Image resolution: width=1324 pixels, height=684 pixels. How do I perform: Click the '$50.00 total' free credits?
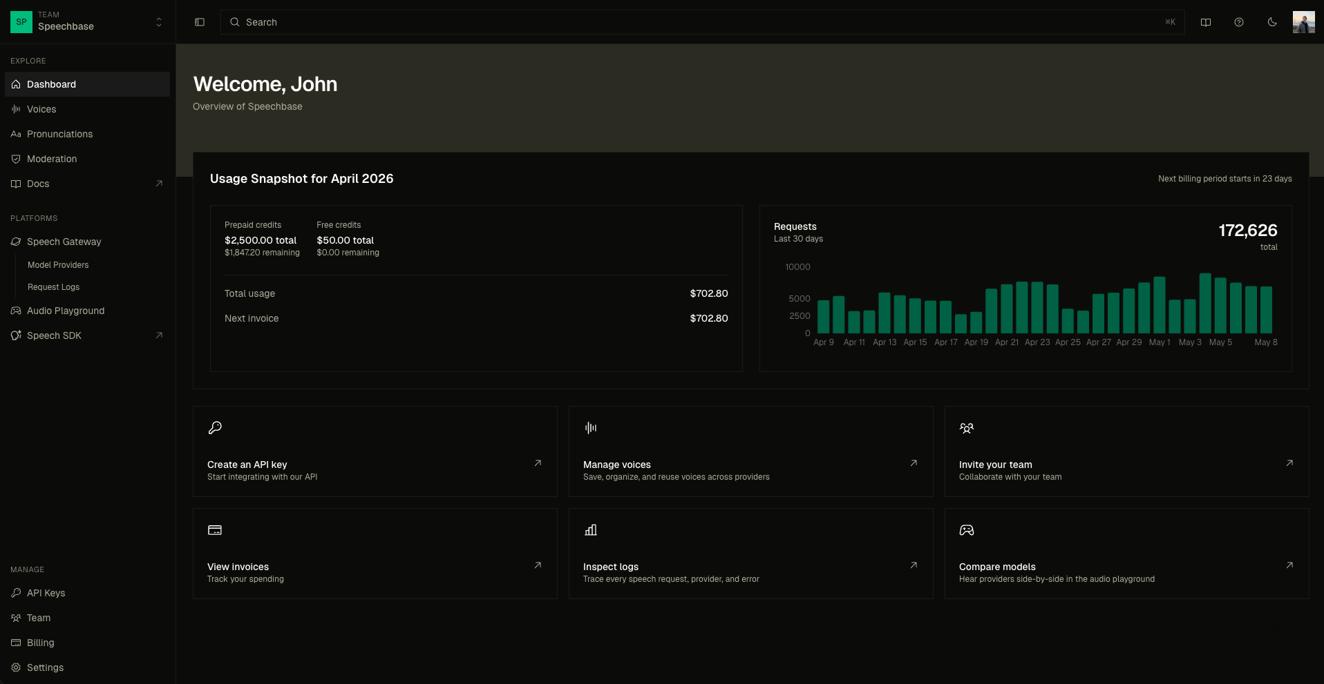point(345,240)
